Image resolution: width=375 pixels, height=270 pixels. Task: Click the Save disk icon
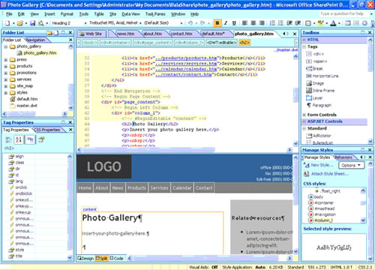(x=32, y=23)
